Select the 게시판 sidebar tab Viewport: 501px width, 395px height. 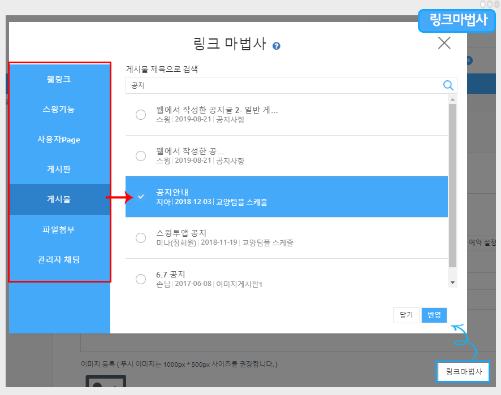[59, 170]
